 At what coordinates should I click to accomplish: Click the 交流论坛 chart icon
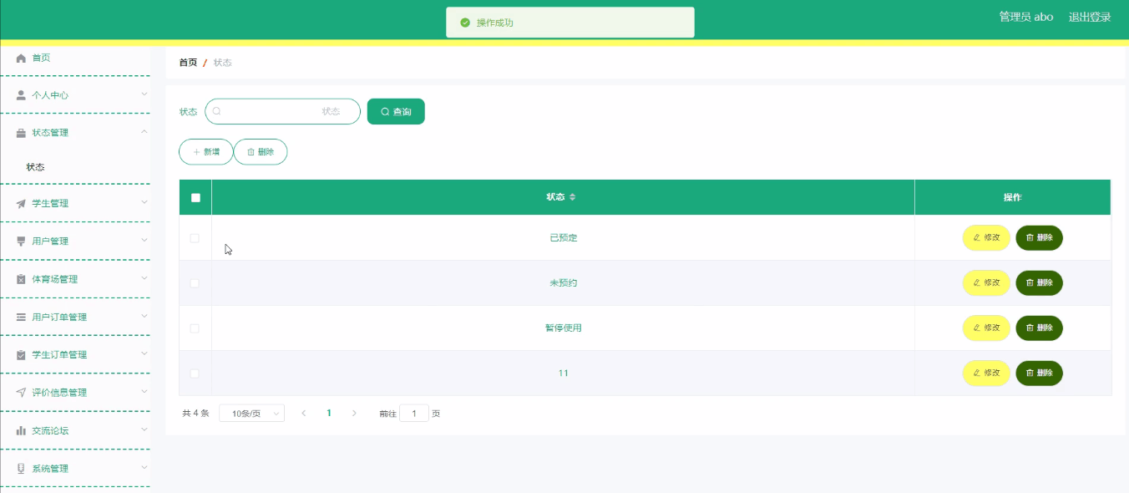tap(20, 429)
